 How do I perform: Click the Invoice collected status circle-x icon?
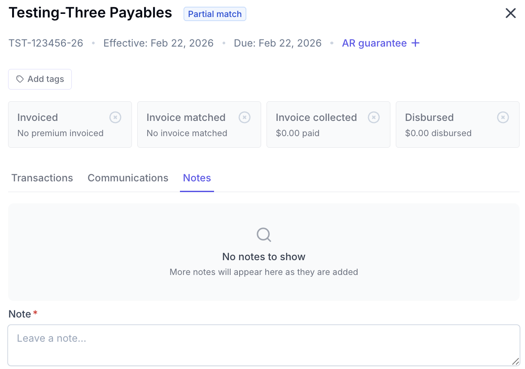point(374,117)
